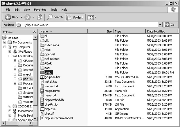The width and height of the screenshot is (180, 127).
Task: Sort the list by Size column
Action: coord(100,31)
